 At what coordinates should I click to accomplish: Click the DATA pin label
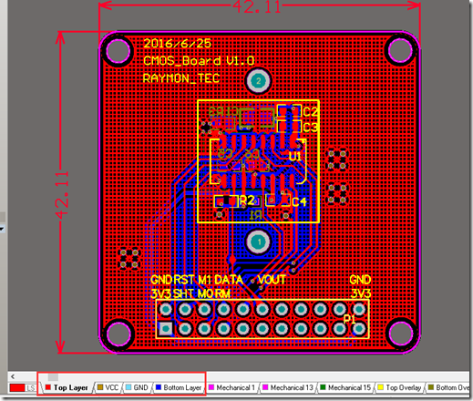tap(229, 280)
